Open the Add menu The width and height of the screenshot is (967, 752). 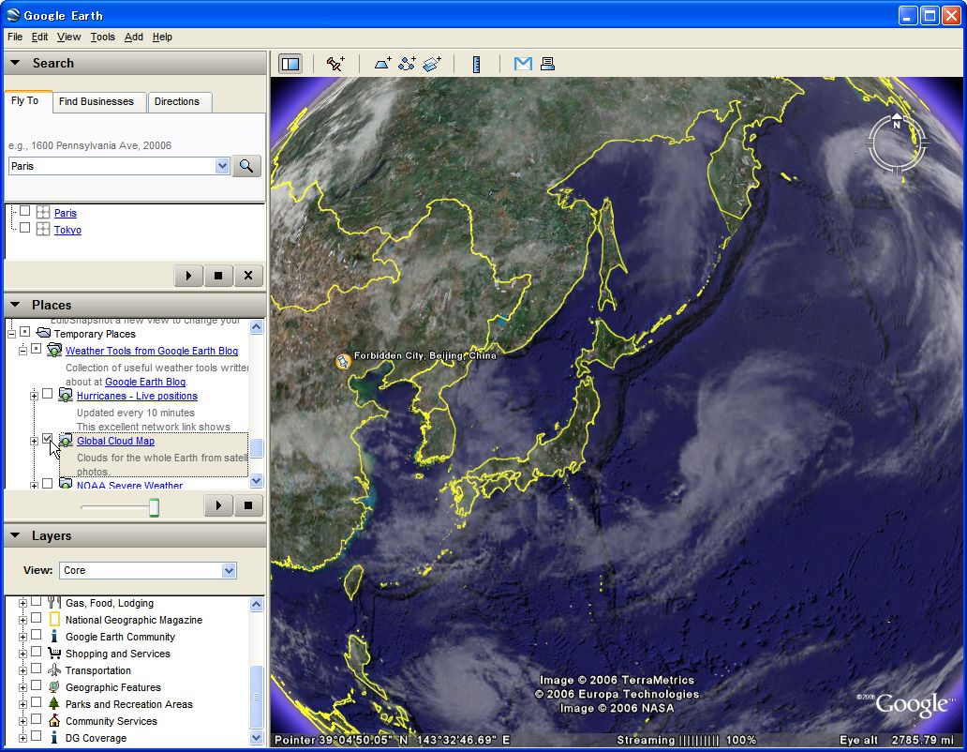click(x=133, y=37)
